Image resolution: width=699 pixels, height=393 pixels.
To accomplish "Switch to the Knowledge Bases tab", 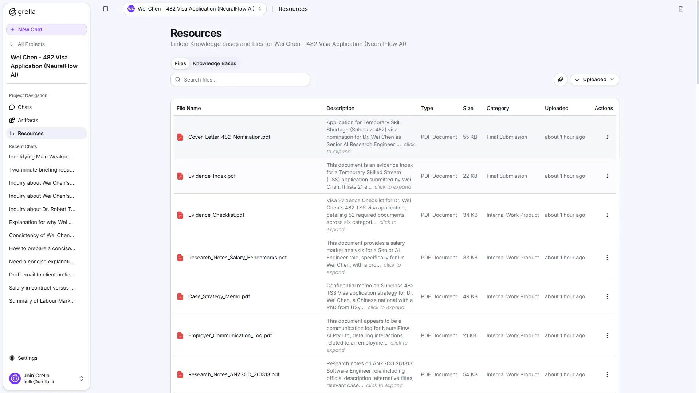I will (x=214, y=63).
